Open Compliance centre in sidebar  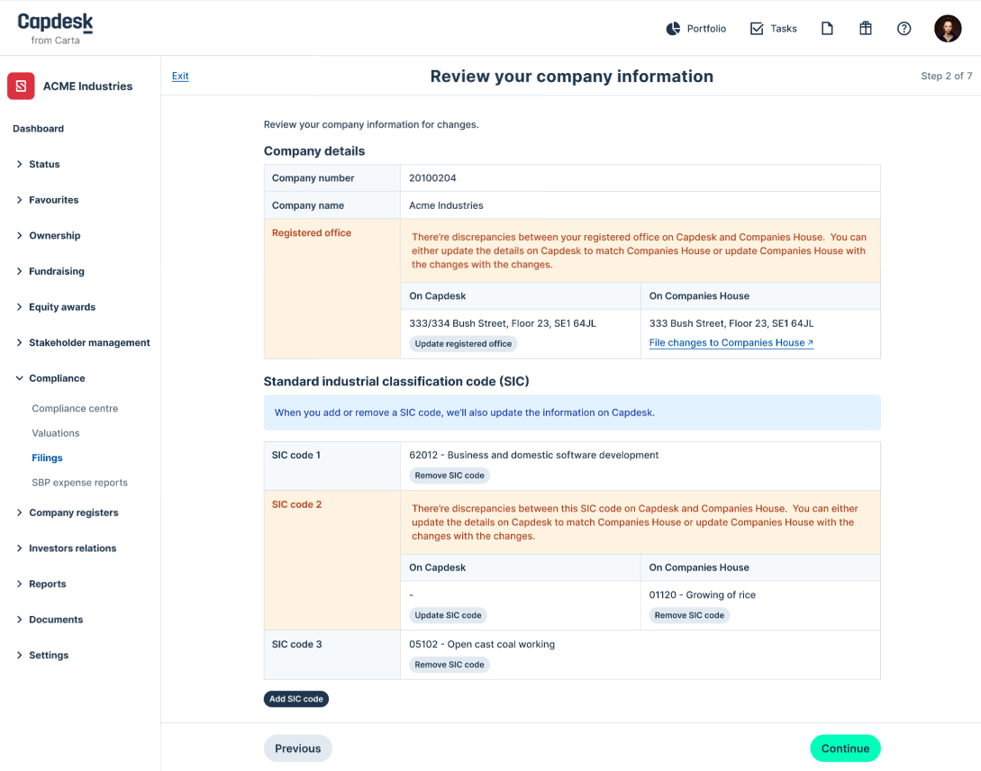(75, 409)
